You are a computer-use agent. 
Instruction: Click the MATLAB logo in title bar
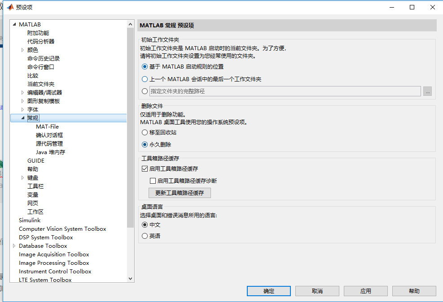(x=10, y=7)
